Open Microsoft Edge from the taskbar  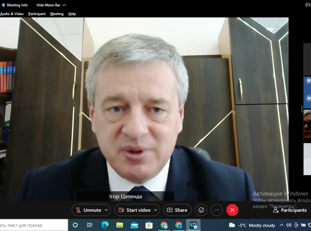[105, 225]
